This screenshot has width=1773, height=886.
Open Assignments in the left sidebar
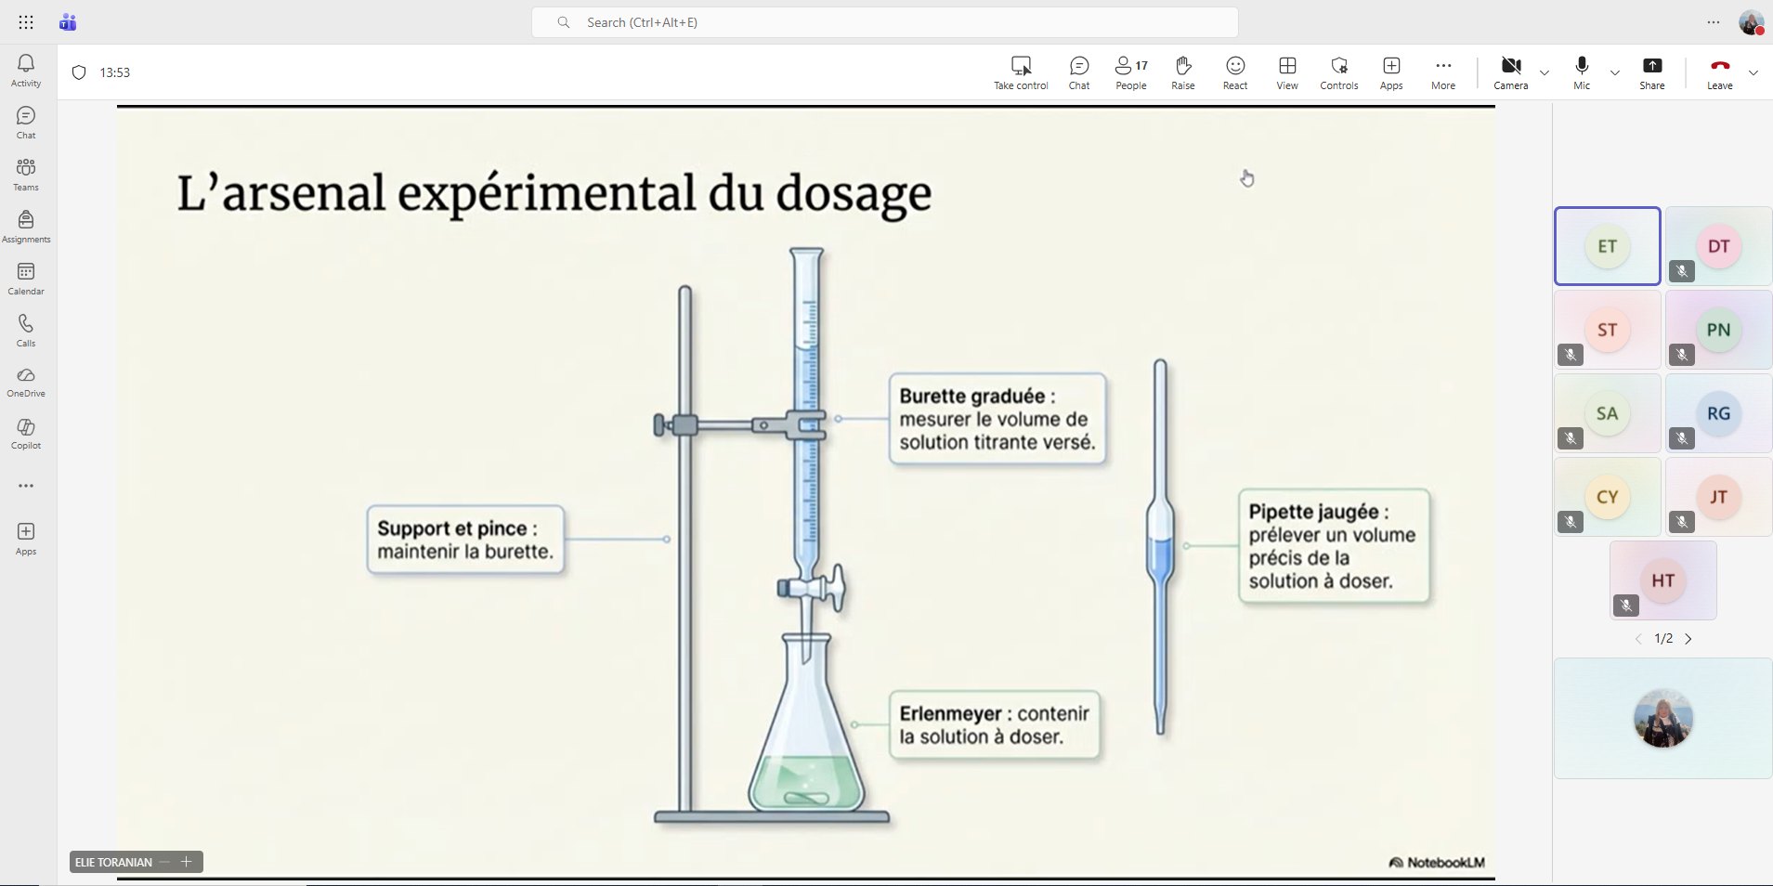coord(26,226)
